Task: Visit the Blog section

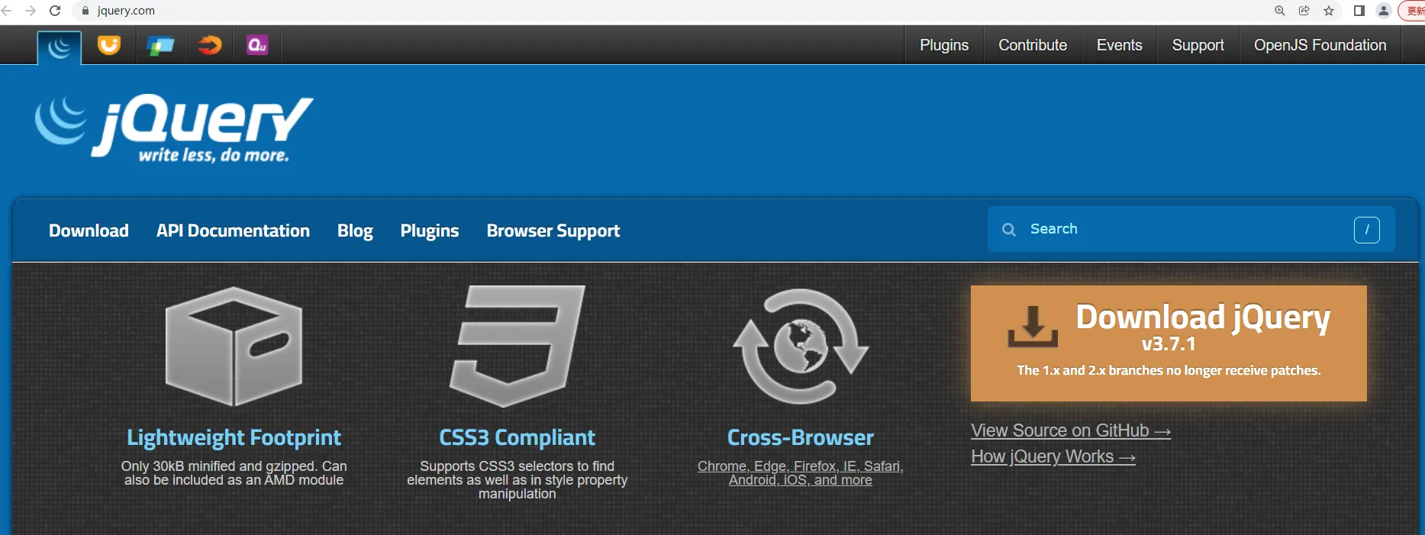Action: pos(355,230)
